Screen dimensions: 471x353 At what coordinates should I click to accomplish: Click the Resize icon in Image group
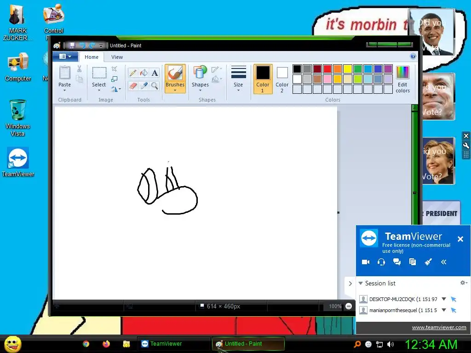tap(114, 79)
